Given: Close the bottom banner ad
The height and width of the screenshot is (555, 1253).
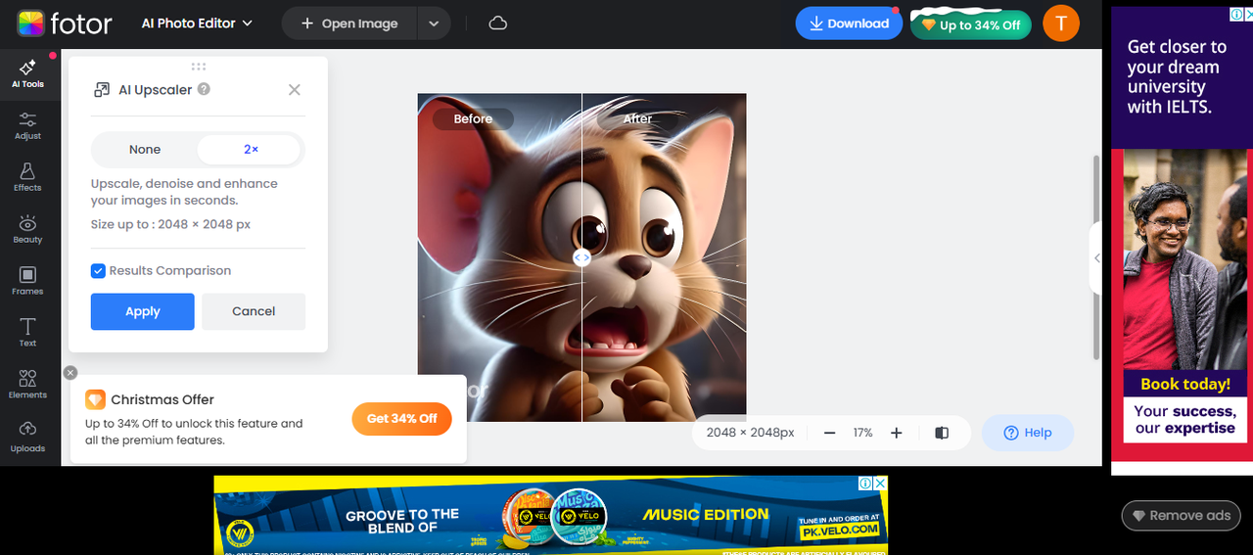Looking at the screenshot, I should coord(880,483).
